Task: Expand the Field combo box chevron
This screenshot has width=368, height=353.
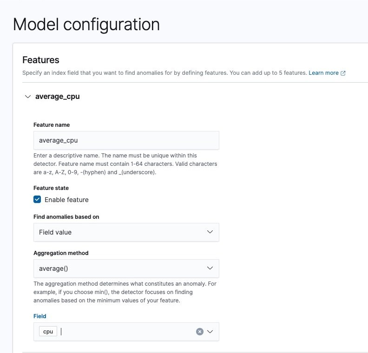Action: (210, 332)
